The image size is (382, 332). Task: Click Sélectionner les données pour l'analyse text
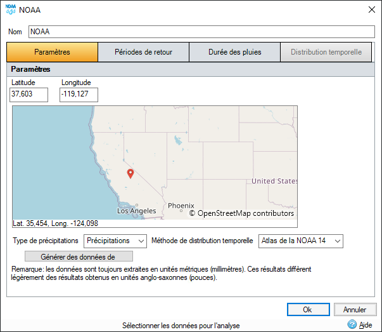(x=181, y=326)
